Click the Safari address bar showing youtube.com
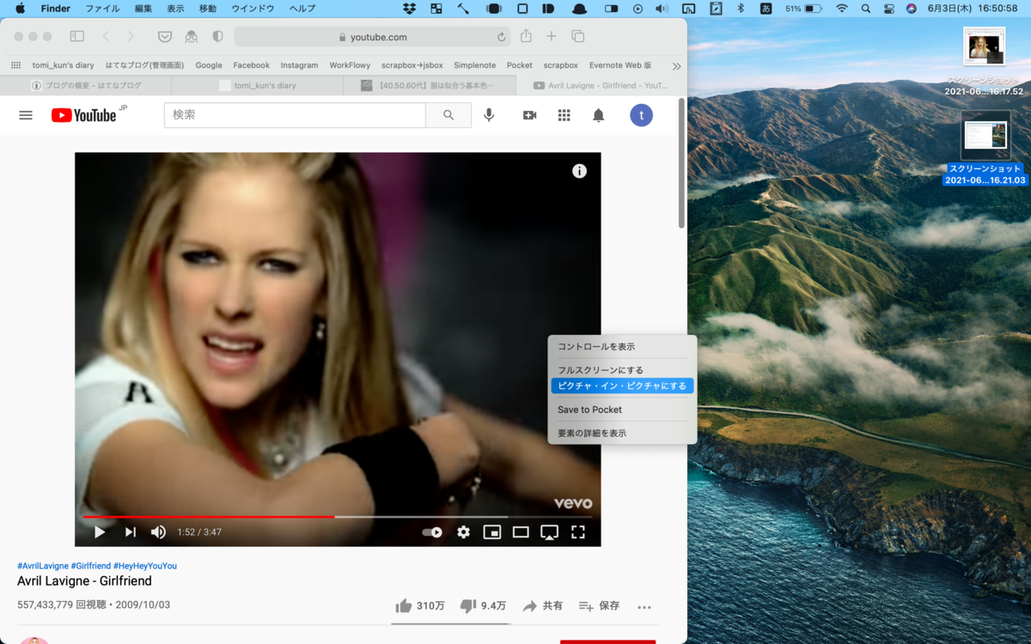This screenshot has height=644, width=1031. pos(373,37)
